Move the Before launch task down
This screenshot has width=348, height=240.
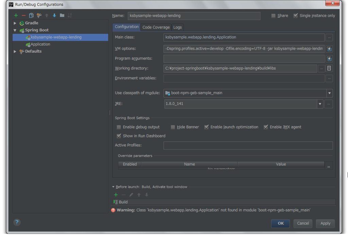click(146, 195)
